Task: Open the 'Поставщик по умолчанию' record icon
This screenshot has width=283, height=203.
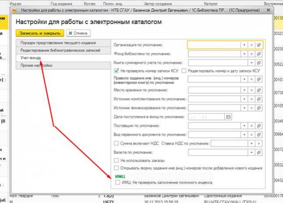Action: 259,126
